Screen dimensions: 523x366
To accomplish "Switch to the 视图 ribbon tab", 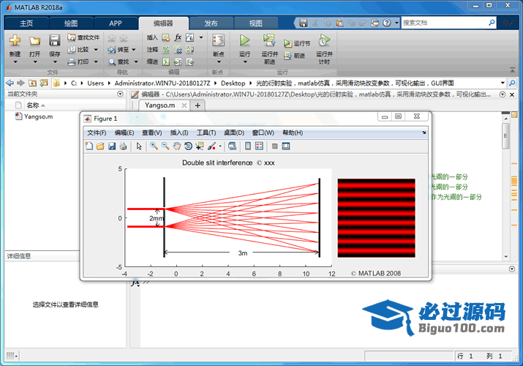I will 256,23.
